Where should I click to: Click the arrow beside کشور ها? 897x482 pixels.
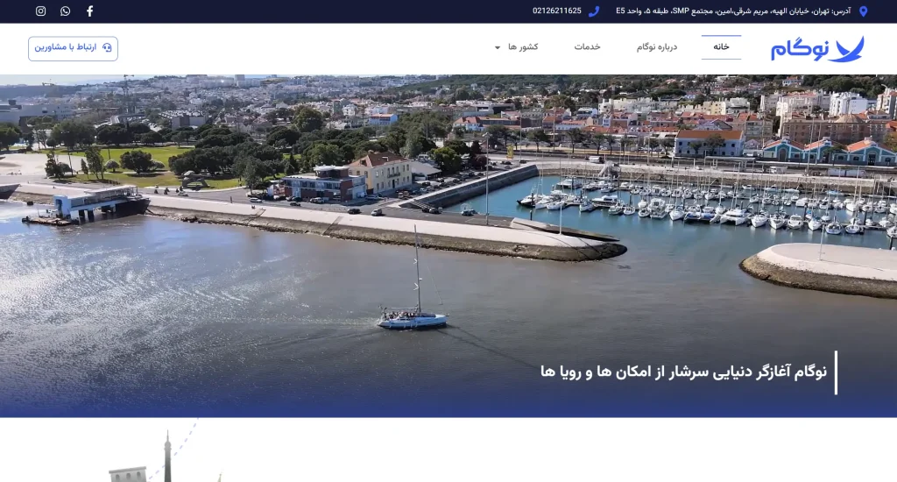(x=498, y=47)
